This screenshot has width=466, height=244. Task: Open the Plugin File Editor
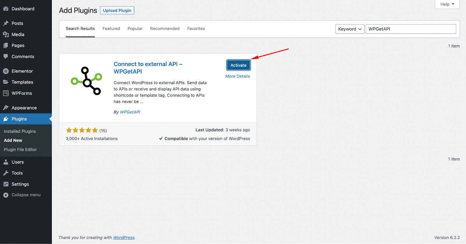point(20,150)
